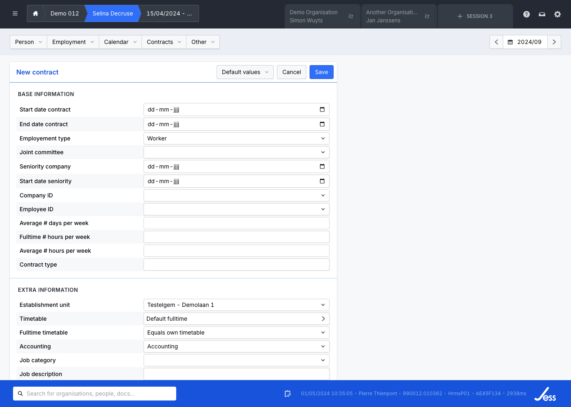Open the help question mark icon
The width and height of the screenshot is (571, 407).
pos(527,14)
